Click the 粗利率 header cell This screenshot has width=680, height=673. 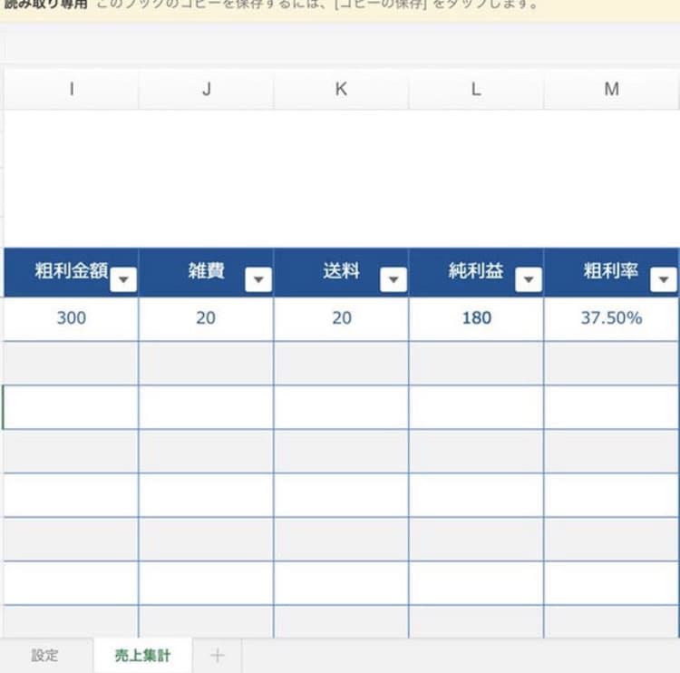[x=611, y=272]
